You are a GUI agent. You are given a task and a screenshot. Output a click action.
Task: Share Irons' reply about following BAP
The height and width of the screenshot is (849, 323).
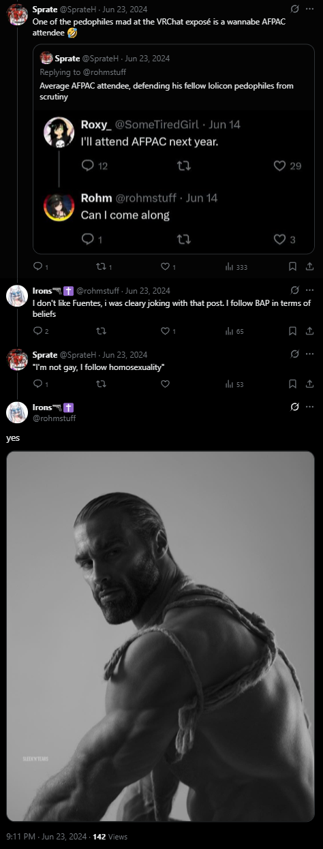point(310,331)
